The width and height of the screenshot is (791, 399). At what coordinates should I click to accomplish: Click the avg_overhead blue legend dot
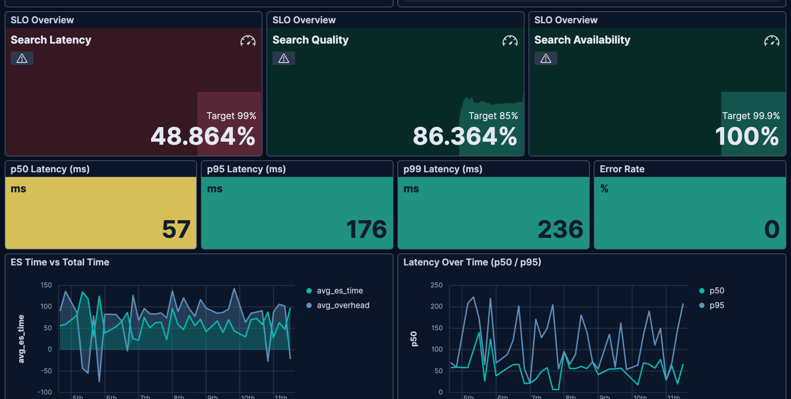[x=309, y=306]
